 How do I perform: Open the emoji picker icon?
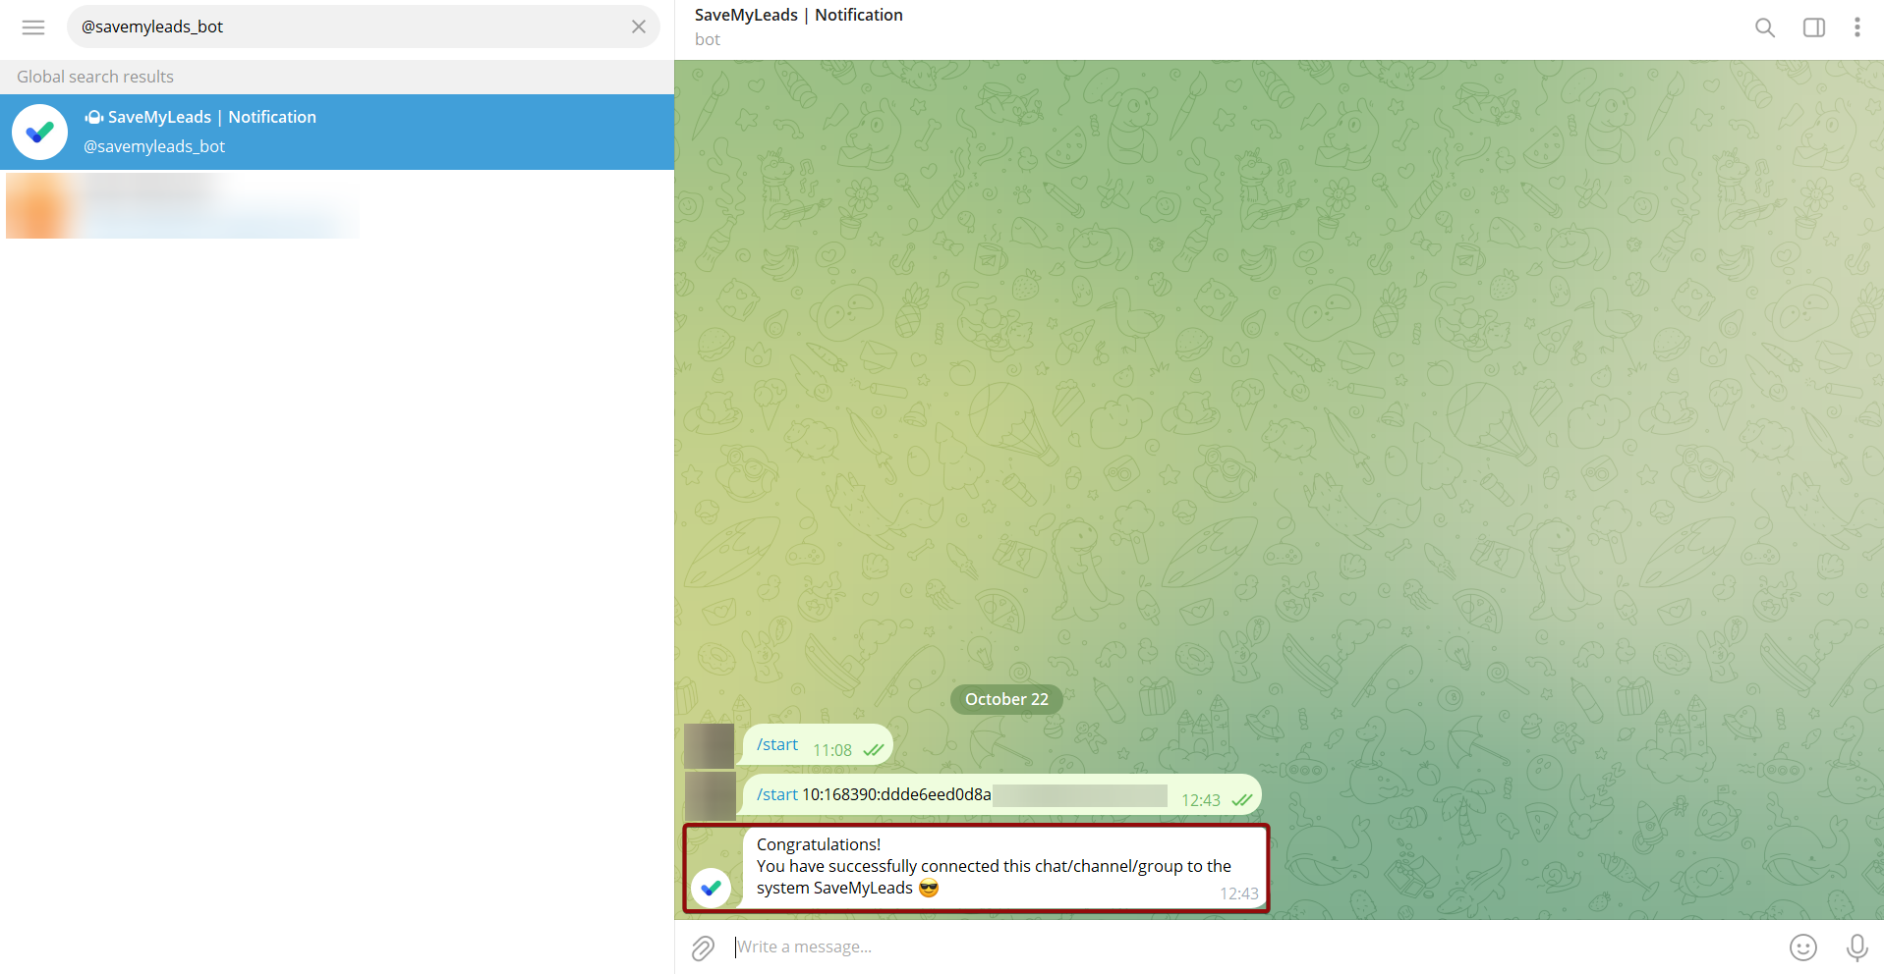coord(1803,947)
